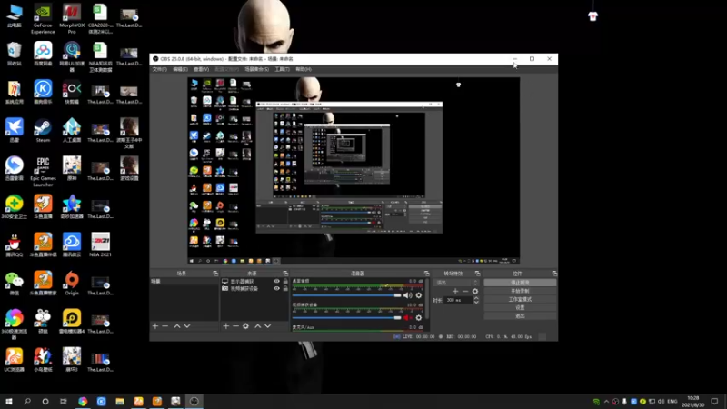727x409 pixels.
Task: Increase transition duration with up stepper arrow
Action: (x=476, y=298)
